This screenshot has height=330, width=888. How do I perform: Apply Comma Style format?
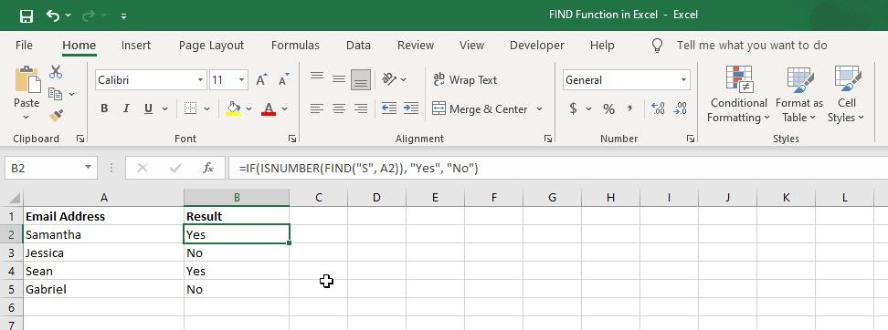(629, 108)
